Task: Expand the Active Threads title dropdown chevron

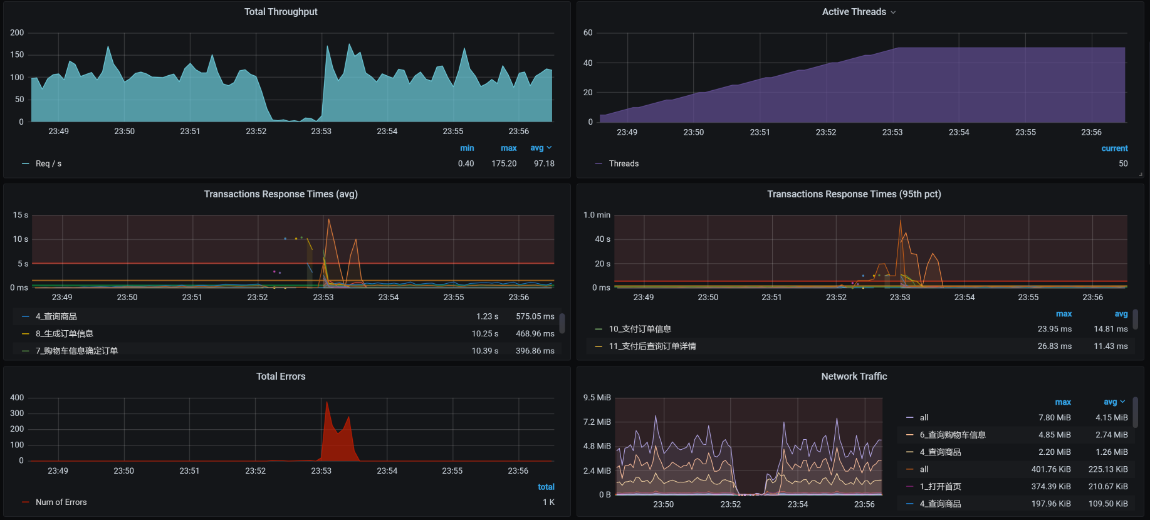Action: [x=893, y=13]
